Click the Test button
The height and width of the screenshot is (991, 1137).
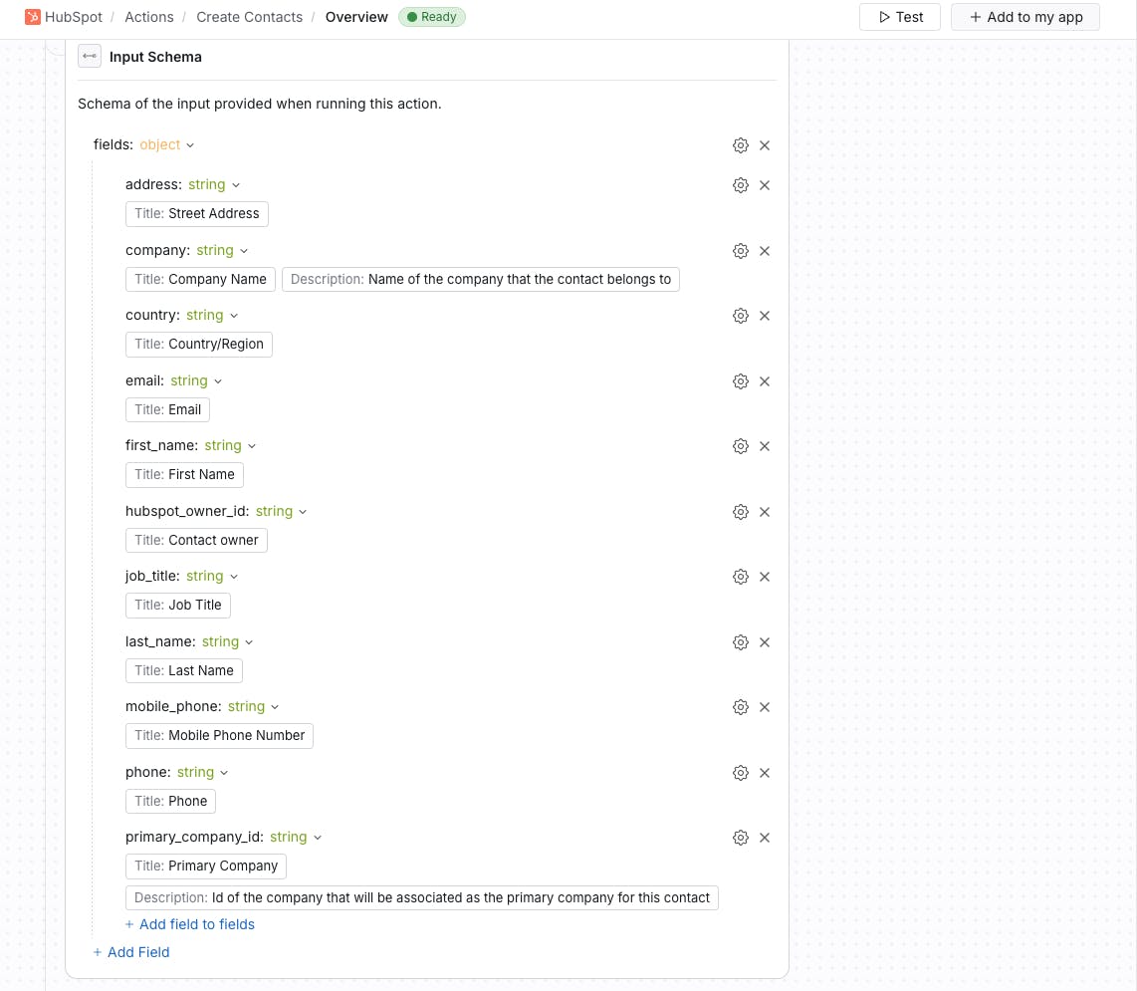(901, 17)
